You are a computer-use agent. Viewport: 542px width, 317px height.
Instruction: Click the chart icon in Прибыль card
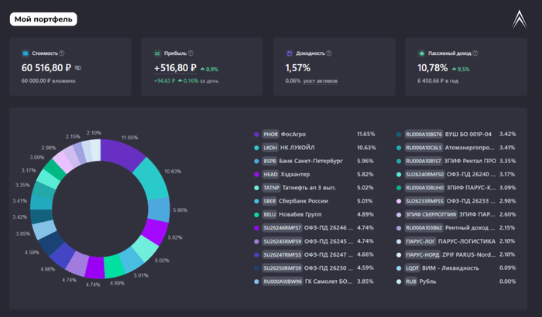[x=158, y=53]
